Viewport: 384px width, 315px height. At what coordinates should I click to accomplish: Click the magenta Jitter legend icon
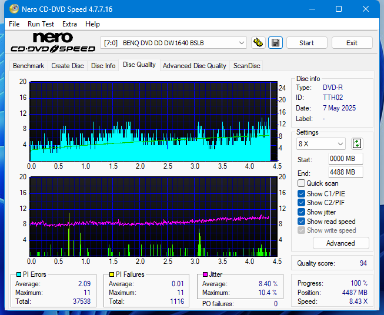205,274
